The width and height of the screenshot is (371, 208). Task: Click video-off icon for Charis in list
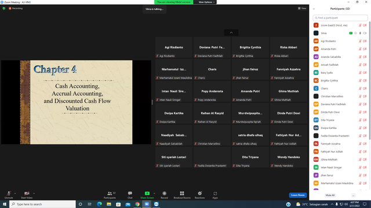[365, 88]
